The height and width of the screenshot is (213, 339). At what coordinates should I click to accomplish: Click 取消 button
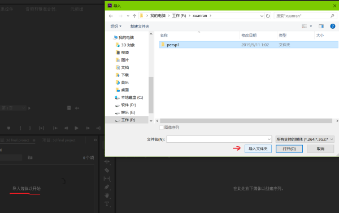point(320,149)
